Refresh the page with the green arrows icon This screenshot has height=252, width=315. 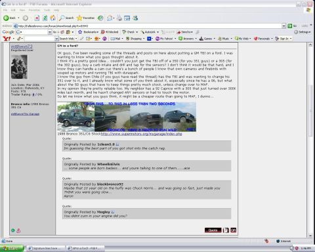[45, 18]
